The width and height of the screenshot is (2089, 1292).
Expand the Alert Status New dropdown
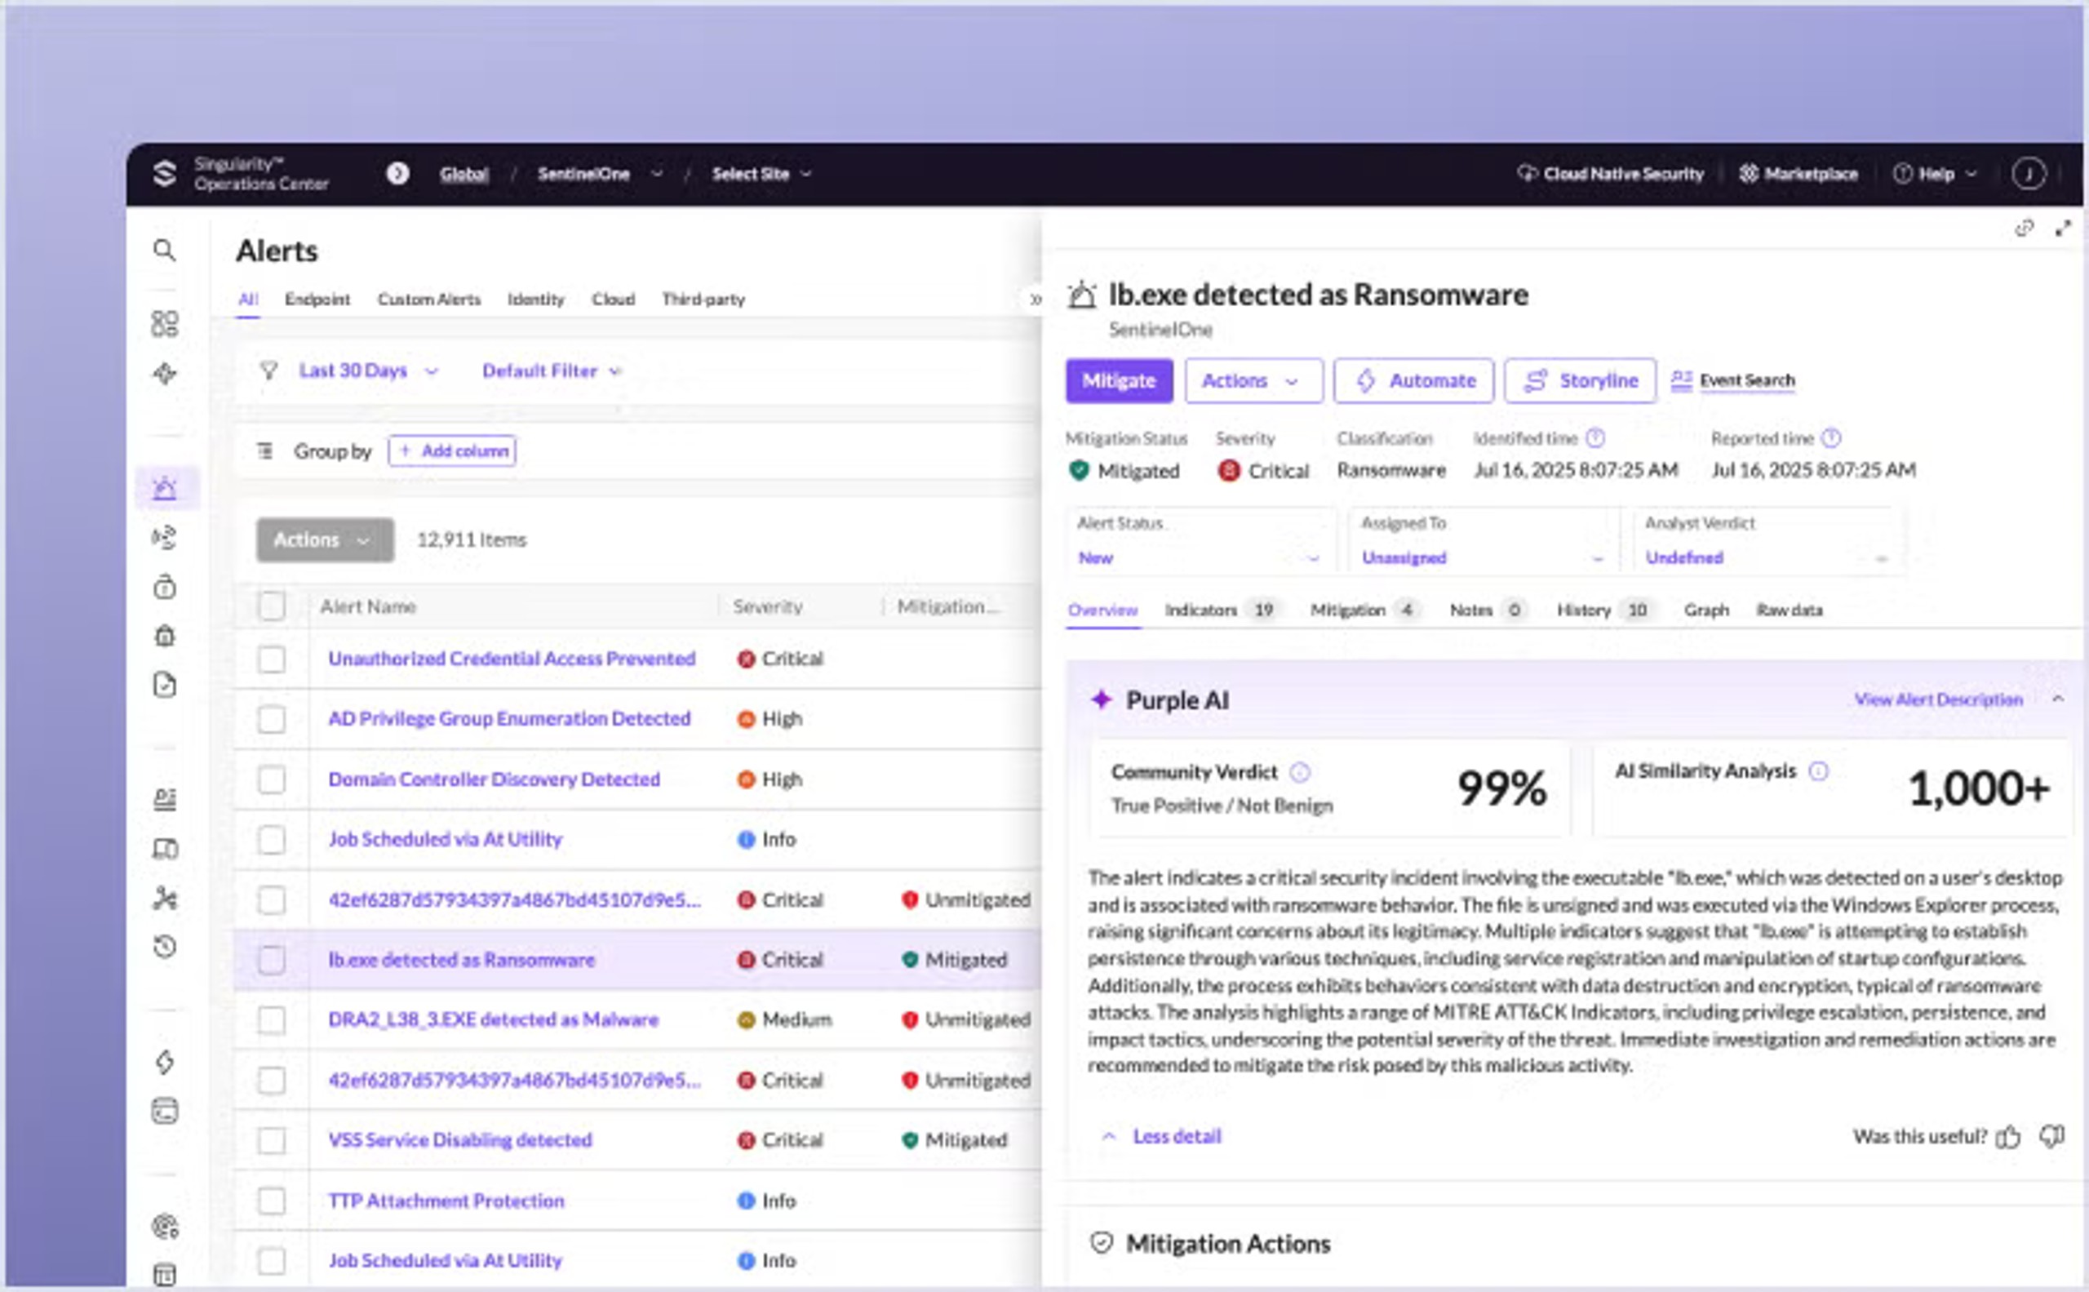tap(1198, 558)
